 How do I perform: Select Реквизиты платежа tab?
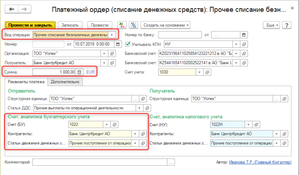(x=26, y=82)
